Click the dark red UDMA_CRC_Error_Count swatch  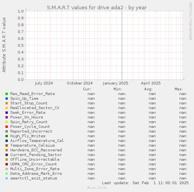click(x=7, y=164)
